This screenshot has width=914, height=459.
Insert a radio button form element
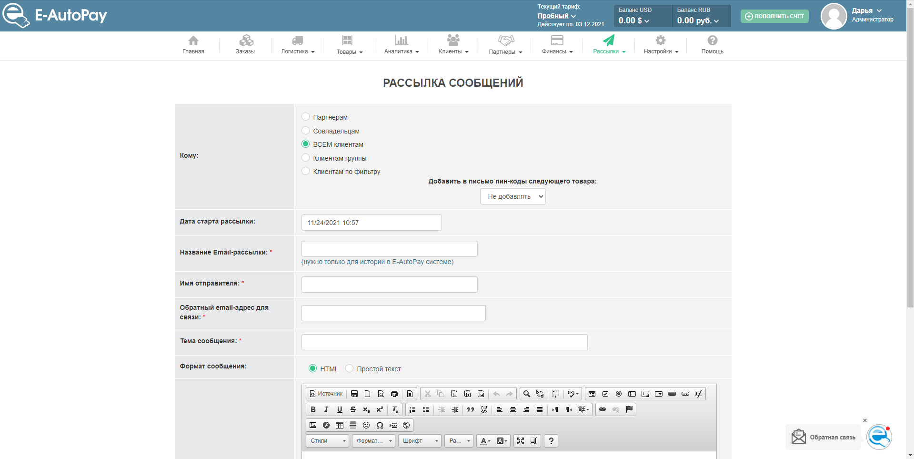[619, 394]
